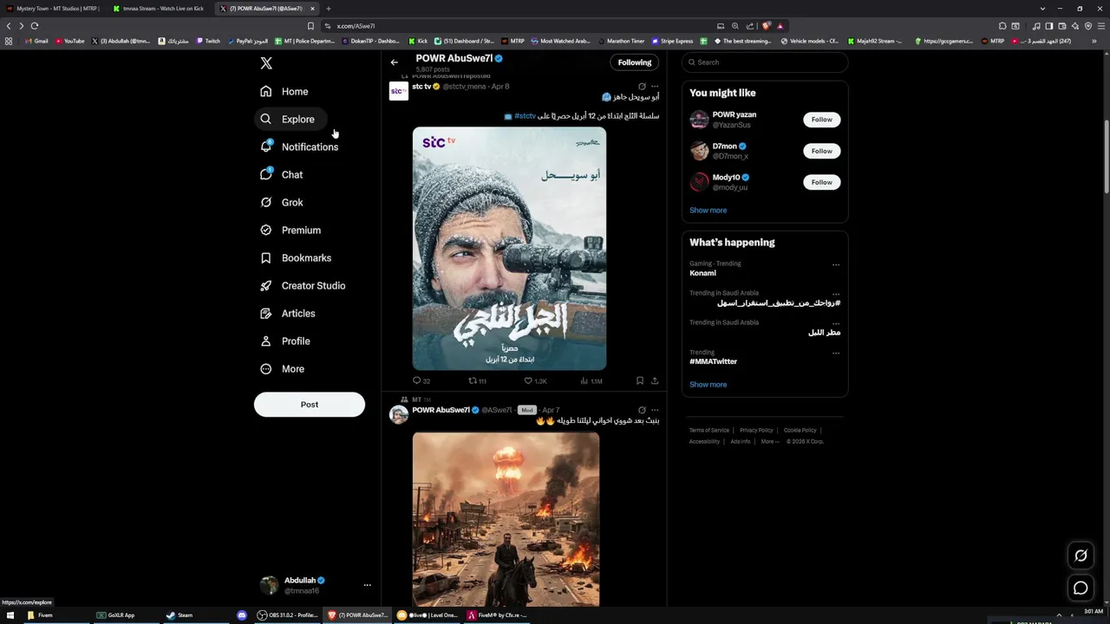Screen dimensions: 1110x624
Task: Toggle the Following button for POWR AbuSwe7l
Action: click(x=635, y=62)
